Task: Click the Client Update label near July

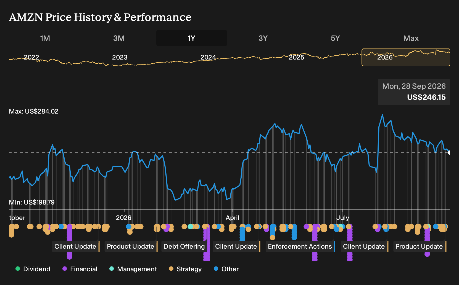Action: [364, 246]
